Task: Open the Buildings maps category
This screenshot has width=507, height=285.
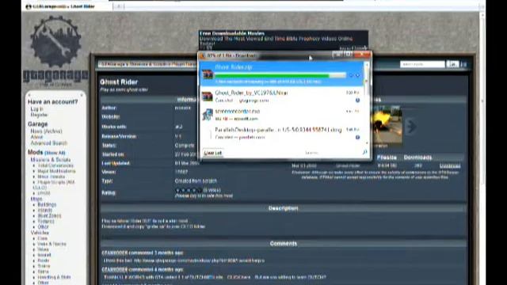Action: click(x=47, y=204)
